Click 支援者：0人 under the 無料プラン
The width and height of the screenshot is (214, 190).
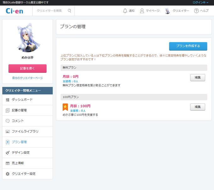click(x=70, y=81)
